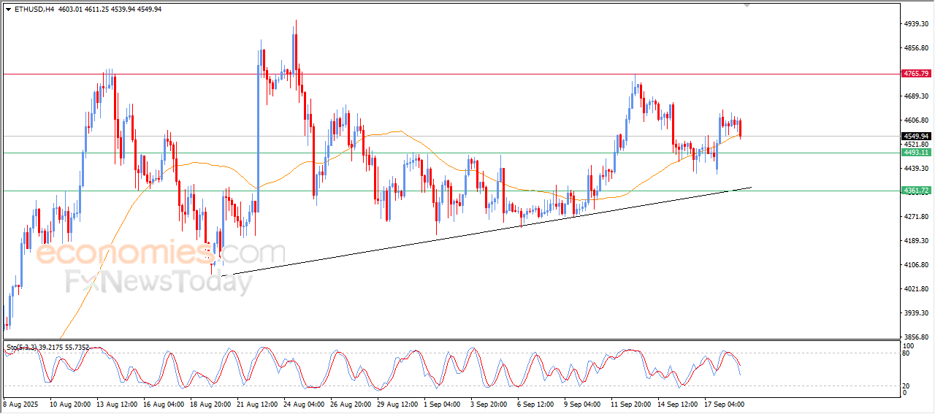Click the 4106.80 price axis value
The image size is (935, 414).
point(916,265)
